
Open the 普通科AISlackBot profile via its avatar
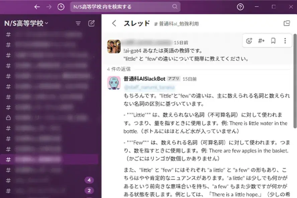coord(114,82)
